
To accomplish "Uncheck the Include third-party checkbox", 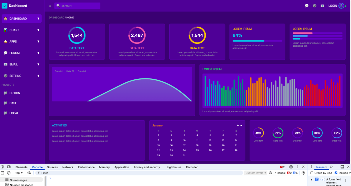I will 336,173.
